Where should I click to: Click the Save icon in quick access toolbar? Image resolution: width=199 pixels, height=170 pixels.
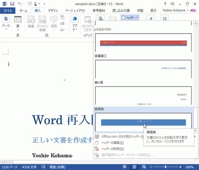point(12,4)
